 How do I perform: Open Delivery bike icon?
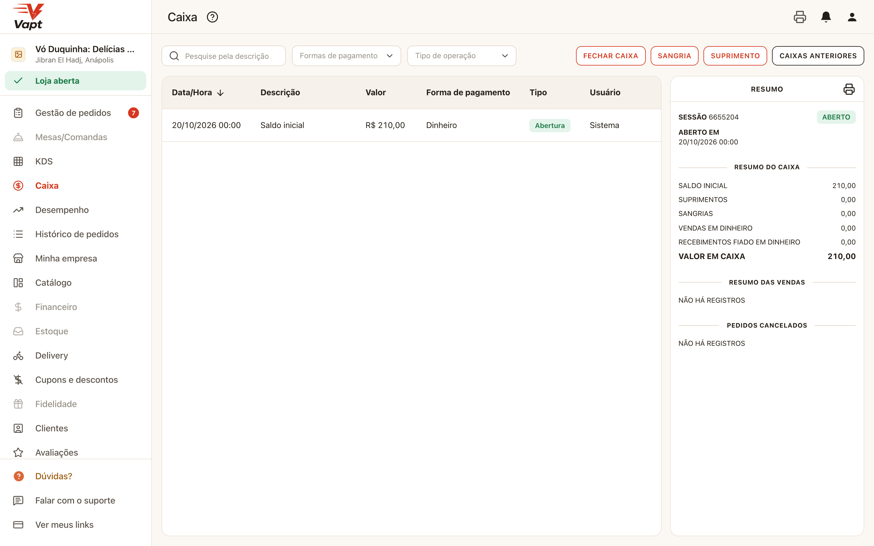18,355
